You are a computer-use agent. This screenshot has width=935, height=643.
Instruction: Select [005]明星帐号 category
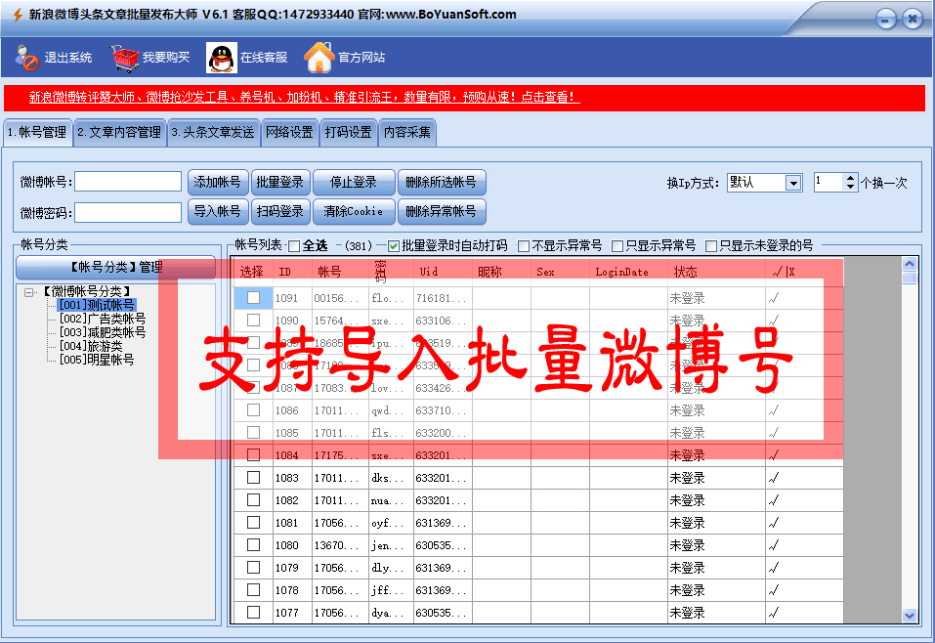pos(97,360)
